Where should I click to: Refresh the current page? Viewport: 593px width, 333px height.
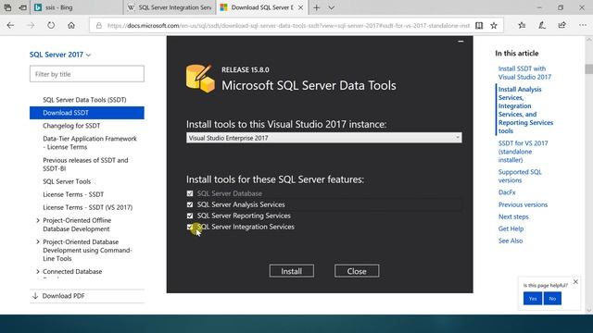pos(51,25)
